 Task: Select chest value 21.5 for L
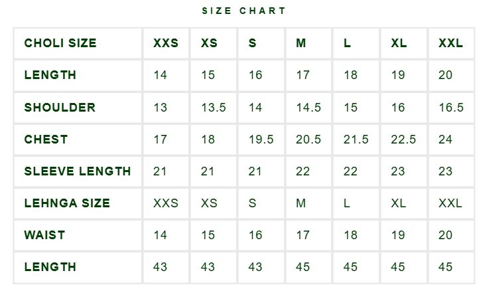[x=356, y=139]
